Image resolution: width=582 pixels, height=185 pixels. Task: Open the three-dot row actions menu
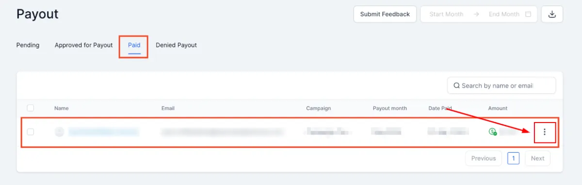(x=545, y=132)
